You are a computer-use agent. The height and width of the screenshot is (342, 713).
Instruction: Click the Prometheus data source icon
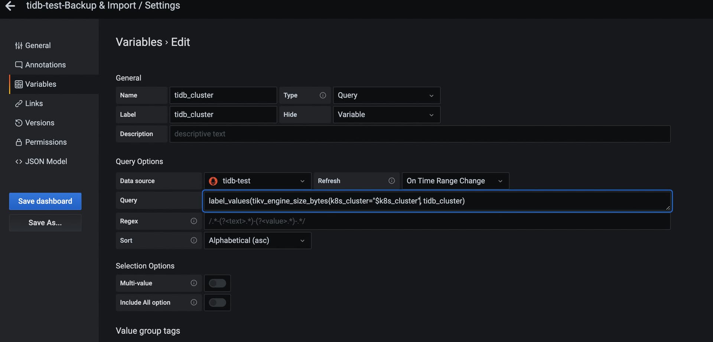coord(213,181)
